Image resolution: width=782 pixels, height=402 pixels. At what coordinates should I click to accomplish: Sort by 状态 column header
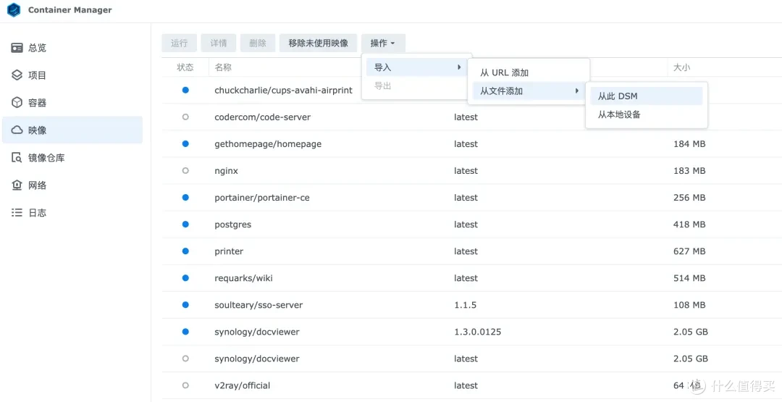(x=185, y=67)
